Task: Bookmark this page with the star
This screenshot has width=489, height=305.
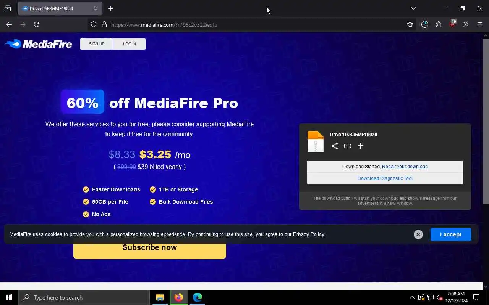Action: tap(410, 24)
